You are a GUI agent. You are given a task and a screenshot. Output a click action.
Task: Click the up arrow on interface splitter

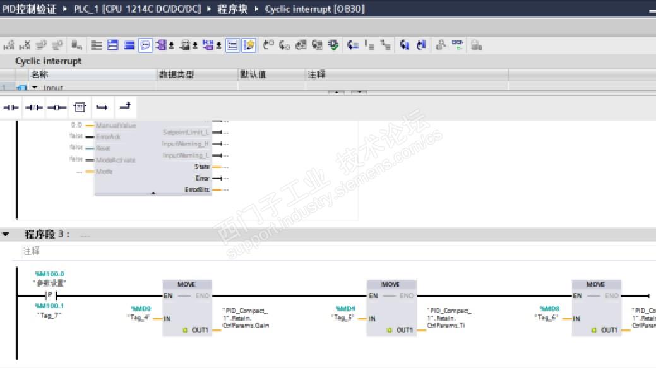click(337, 92)
